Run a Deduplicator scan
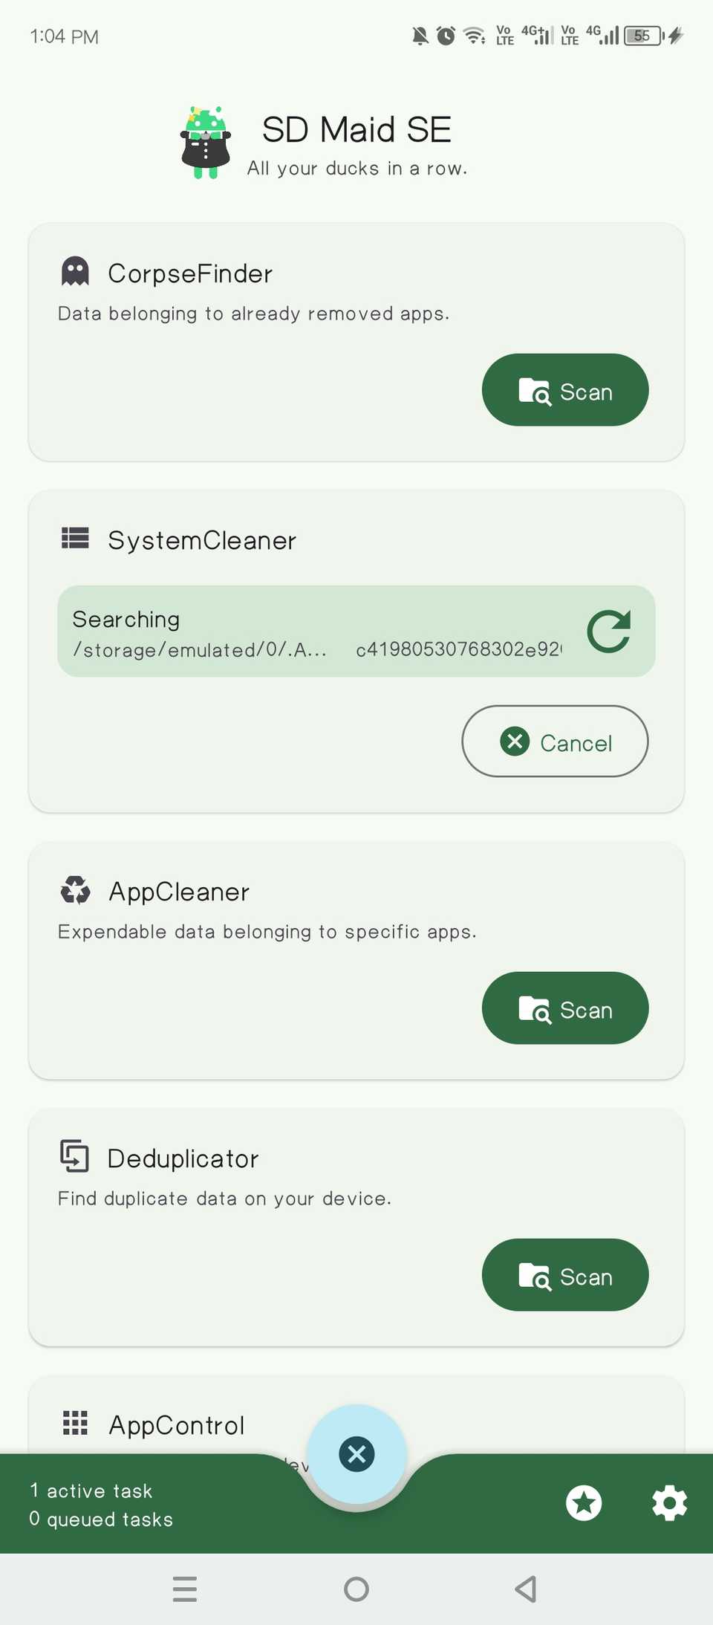Image resolution: width=713 pixels, height=1625 pixels. pyautogui.click(x=564, y=1275)
